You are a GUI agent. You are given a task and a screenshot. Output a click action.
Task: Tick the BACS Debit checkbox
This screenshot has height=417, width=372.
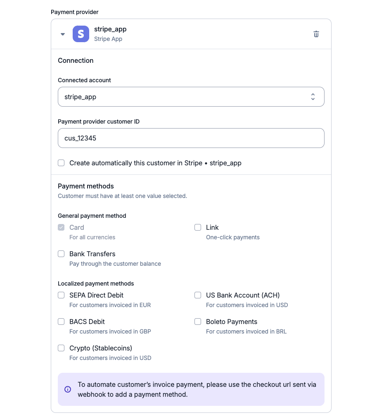[x=61, y=322]
